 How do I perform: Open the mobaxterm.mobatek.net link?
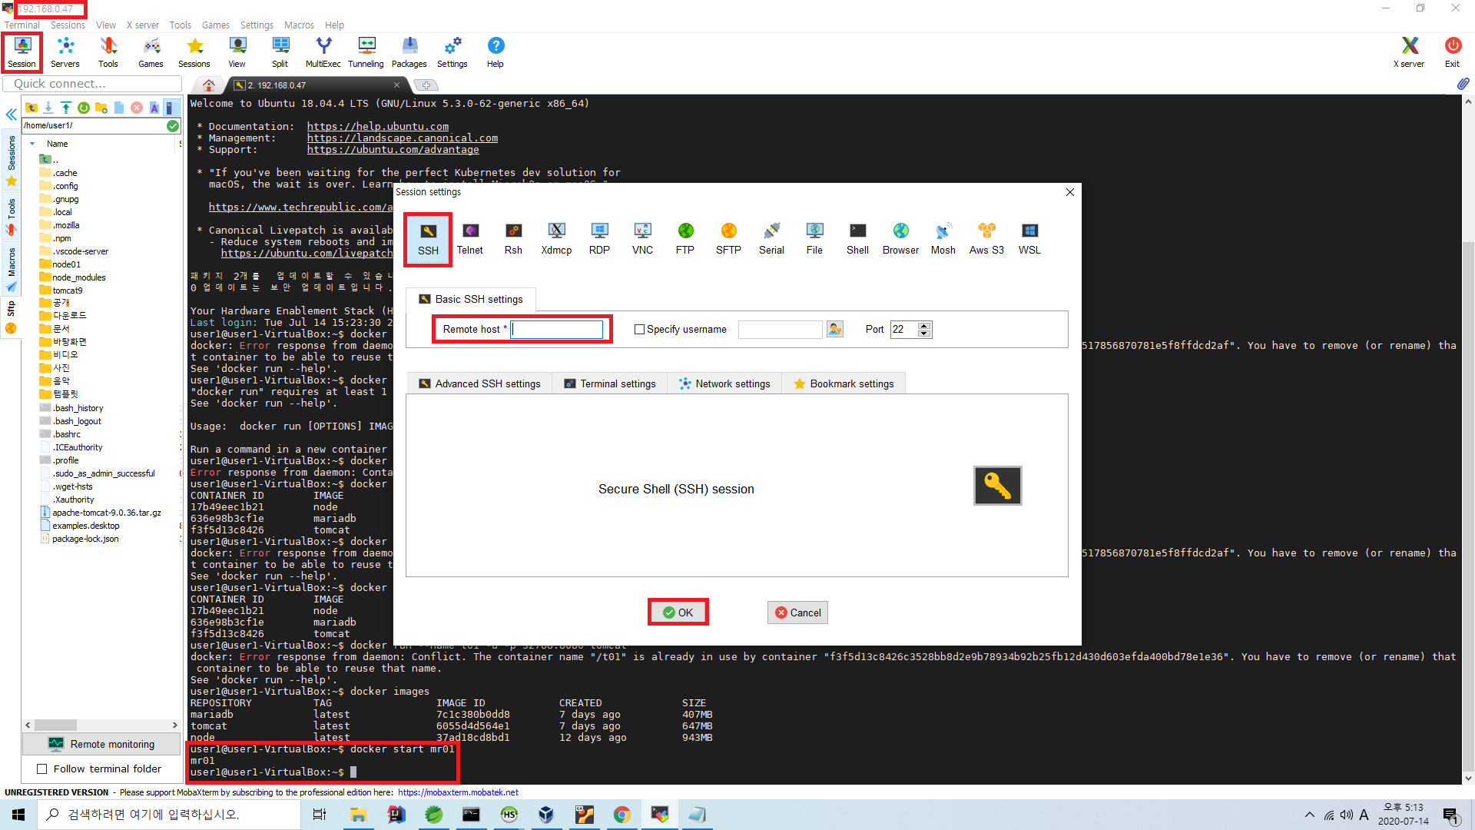pyautogui.click(x=458, y=792)
